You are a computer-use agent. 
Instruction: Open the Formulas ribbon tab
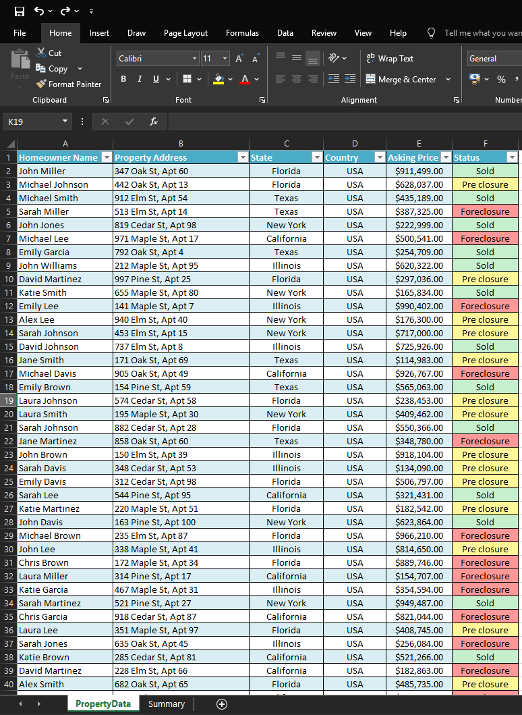242,33
